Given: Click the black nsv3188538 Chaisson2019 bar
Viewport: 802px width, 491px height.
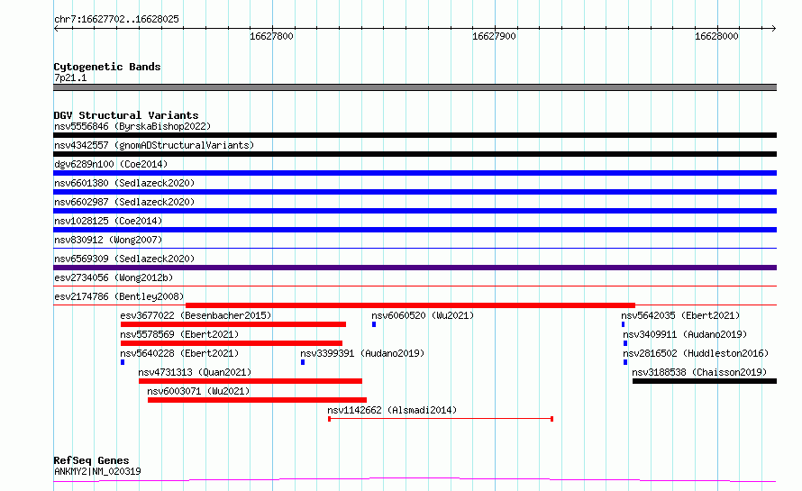Looking at the screenshot, I should tap(705, 381).
